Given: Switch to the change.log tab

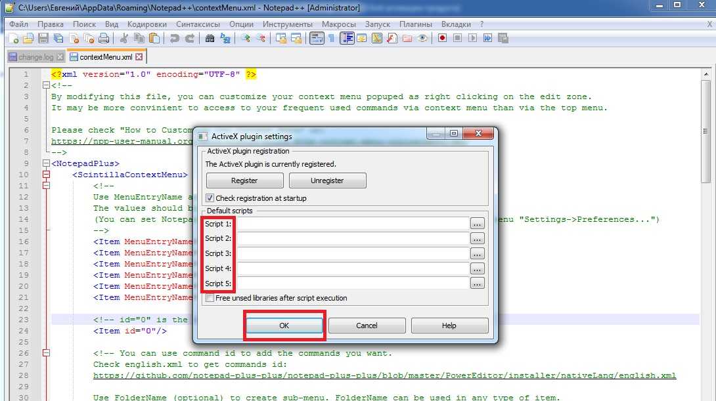Looking at the screenshot, I should click(x=35, y=57).
